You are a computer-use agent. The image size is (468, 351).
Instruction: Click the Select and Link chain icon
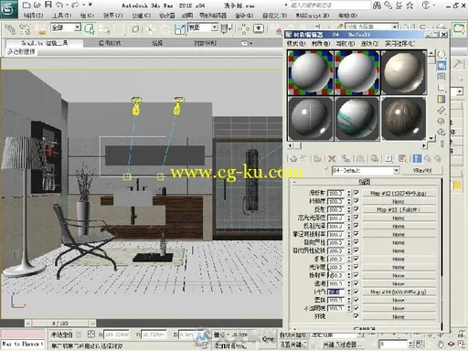point(10,29)
